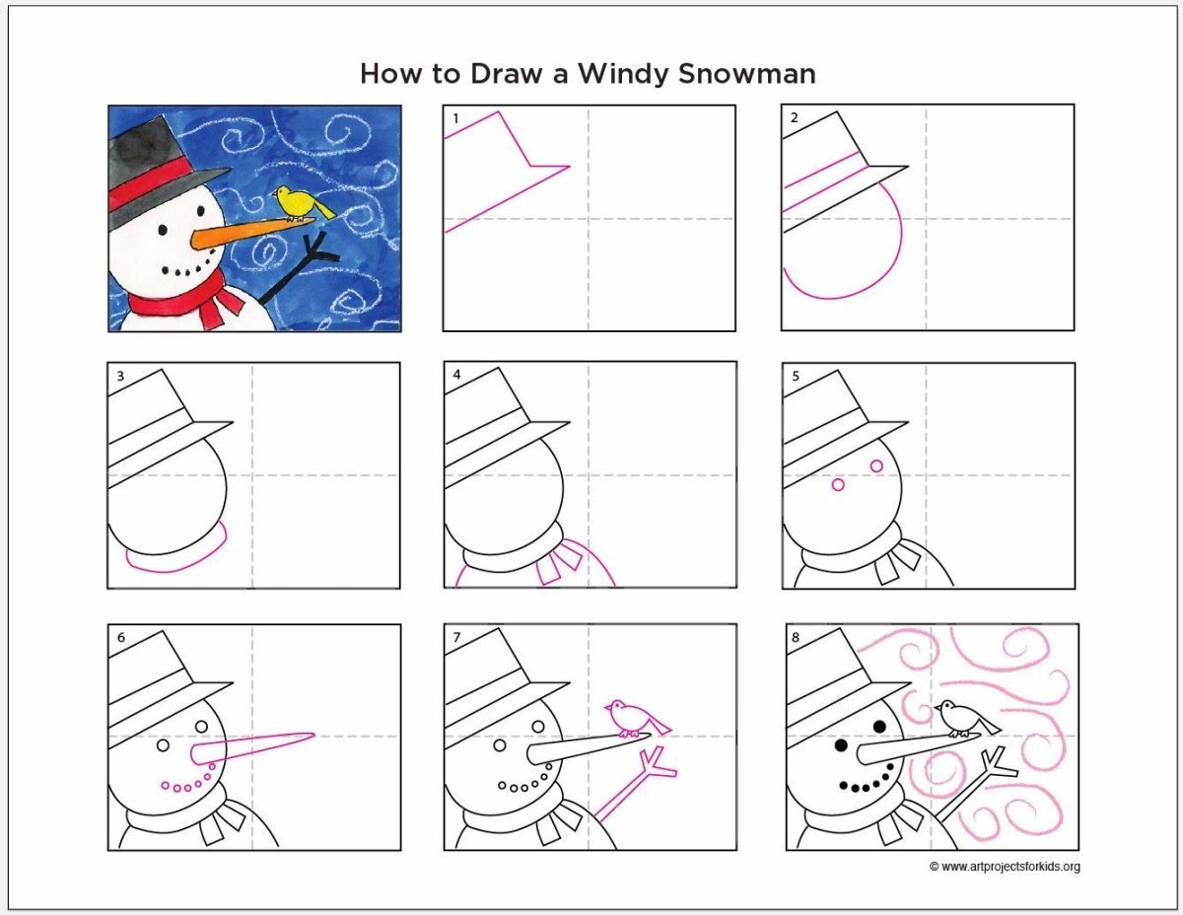Click the title How to Draw a Windy Snowman
This screenshot has height=915, width=1183.
click(x=588, y=73)
